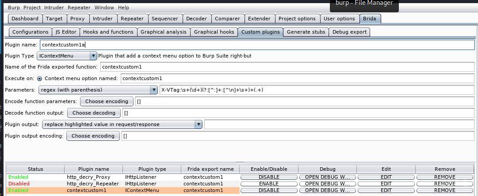The height and width of the screenshot is (196, 478).
Task: Open the Parameters regex dropdown
Action: click(98, 90)
